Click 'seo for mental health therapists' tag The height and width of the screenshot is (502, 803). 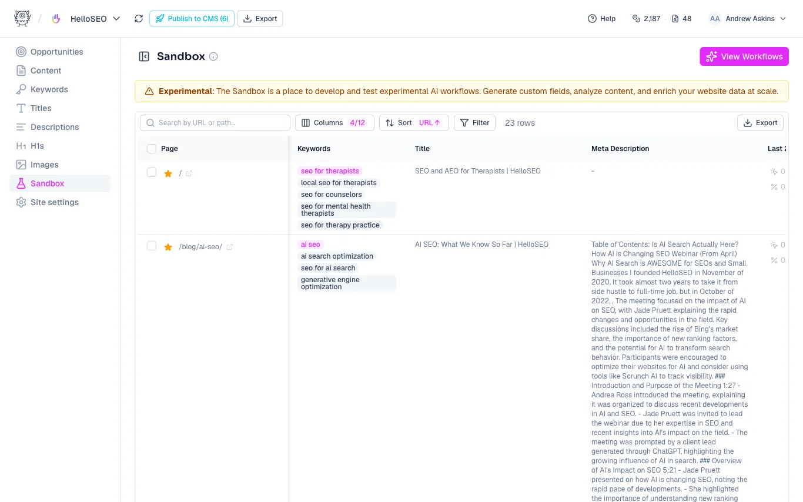347,210
